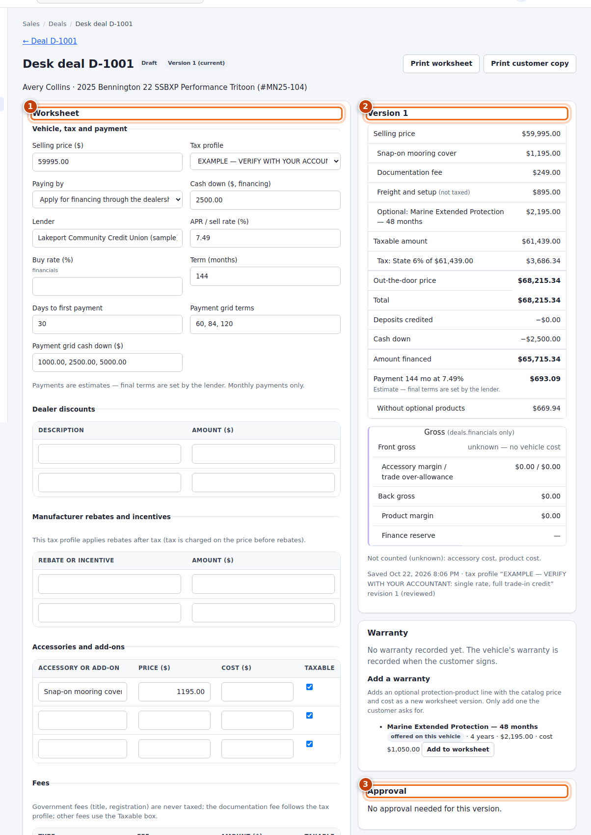Screen dimensions: 591x835
Task: Click the offered on this vehicle tag
Action: [x=426, y=737]
